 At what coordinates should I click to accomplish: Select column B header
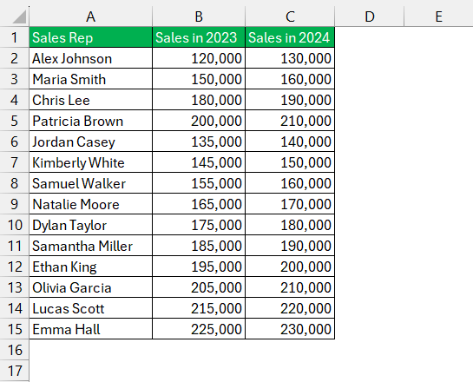pos(199,16)
